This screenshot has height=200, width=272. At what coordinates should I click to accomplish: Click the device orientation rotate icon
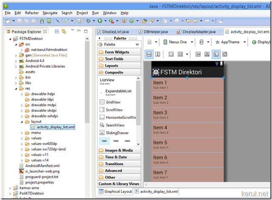point(202,42)
